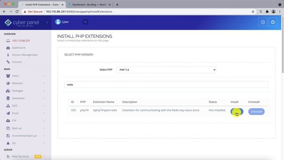Image resolution: width=284 pixels, height=160 pixels.
Task: Expand the Users menu chevron
Action: [44, 76]
